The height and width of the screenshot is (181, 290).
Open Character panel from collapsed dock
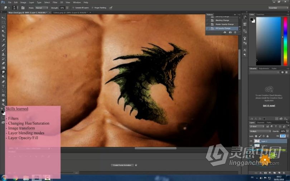pyautogui.click(x=245, y=50)
